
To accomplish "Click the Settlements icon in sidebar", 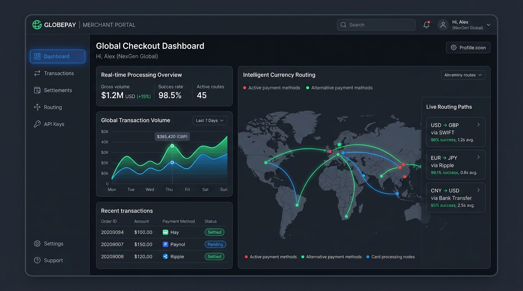I will [37, 90].
